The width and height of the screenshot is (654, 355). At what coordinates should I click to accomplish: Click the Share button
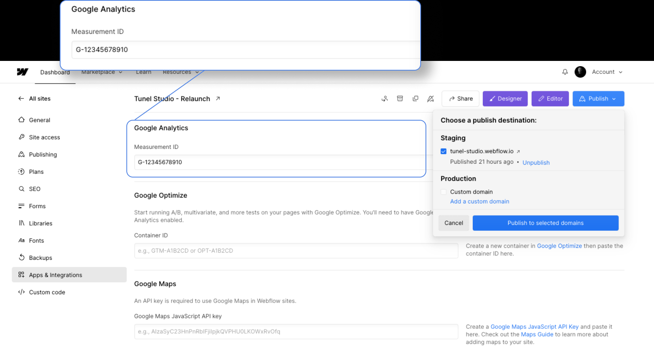[x=461, y=98]
